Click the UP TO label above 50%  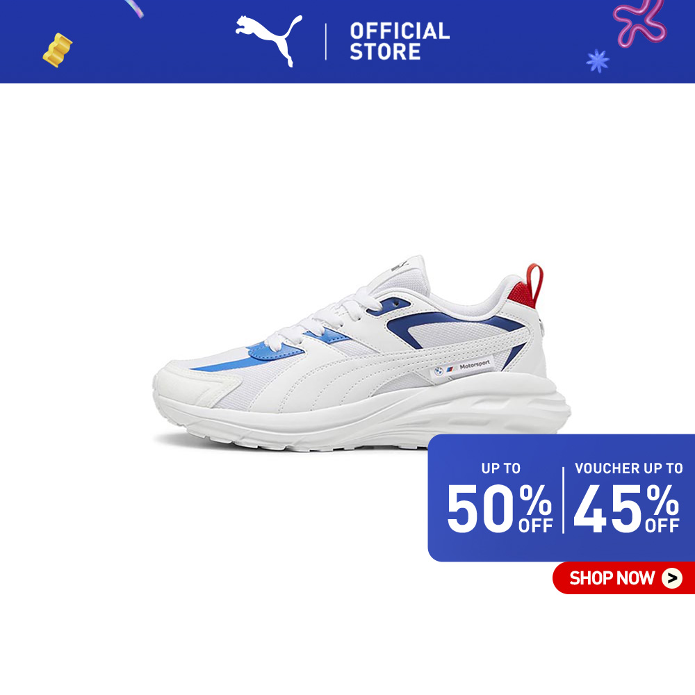(501, 468)
